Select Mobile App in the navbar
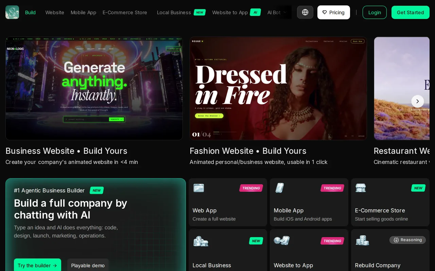The width and height of the screenshot is (435, 271). pos(84,12)
